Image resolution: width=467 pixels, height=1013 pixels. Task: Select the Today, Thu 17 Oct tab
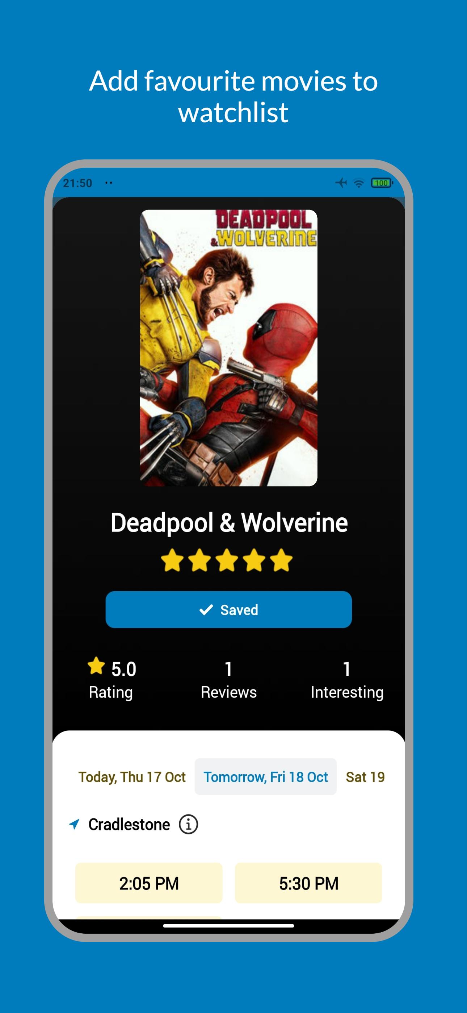click(132, 777)
